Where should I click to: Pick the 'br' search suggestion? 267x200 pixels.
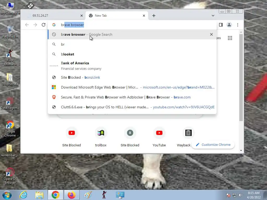pos(132,44)
